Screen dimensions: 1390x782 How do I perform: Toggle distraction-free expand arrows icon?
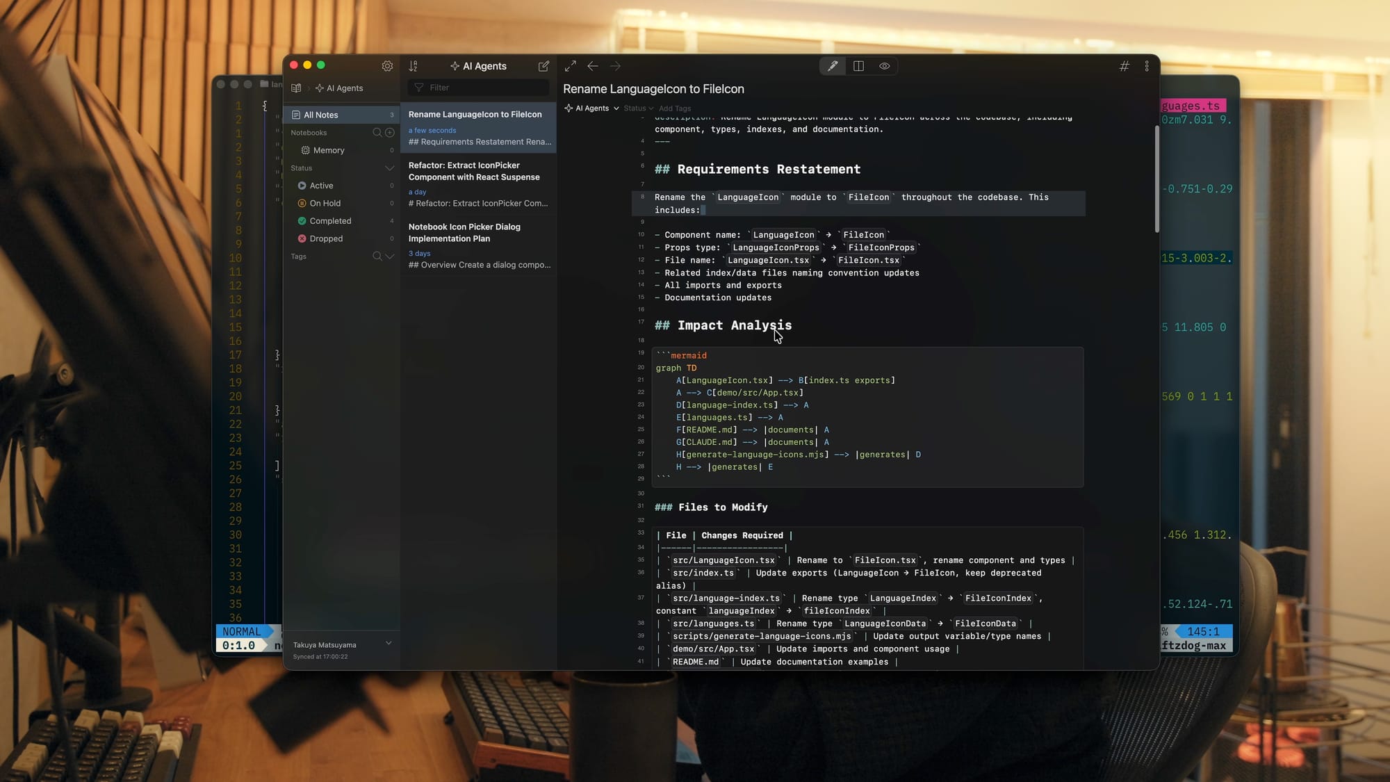[x=570, y=66]
